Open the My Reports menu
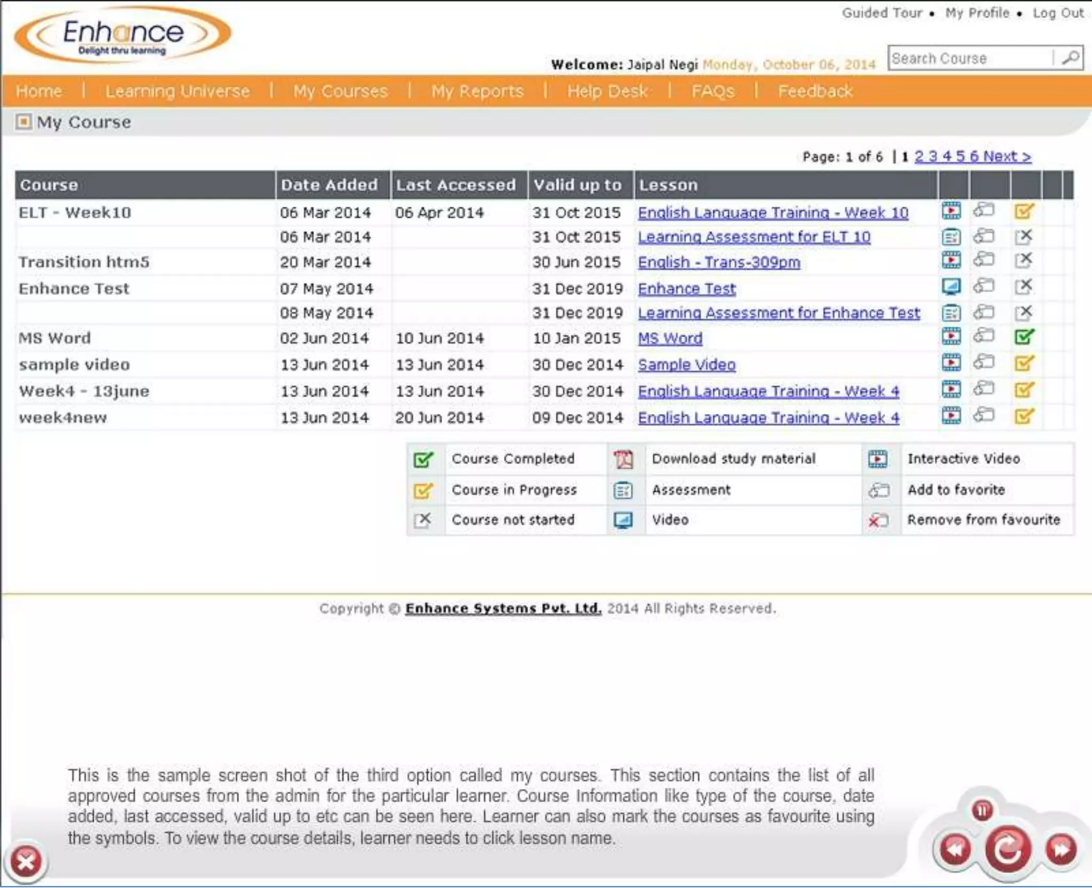The image size is (1092, 888). (477, 91)
